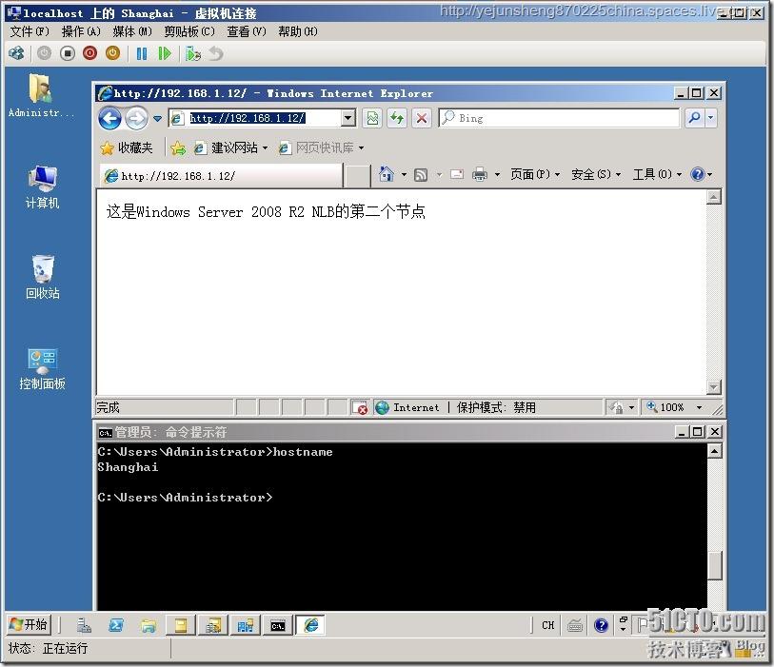
Task: Open the 安全(S) menu
Action: pos(596,174)
